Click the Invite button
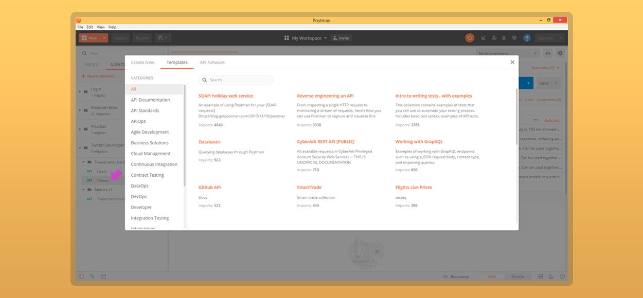 [x=341, y=38]
